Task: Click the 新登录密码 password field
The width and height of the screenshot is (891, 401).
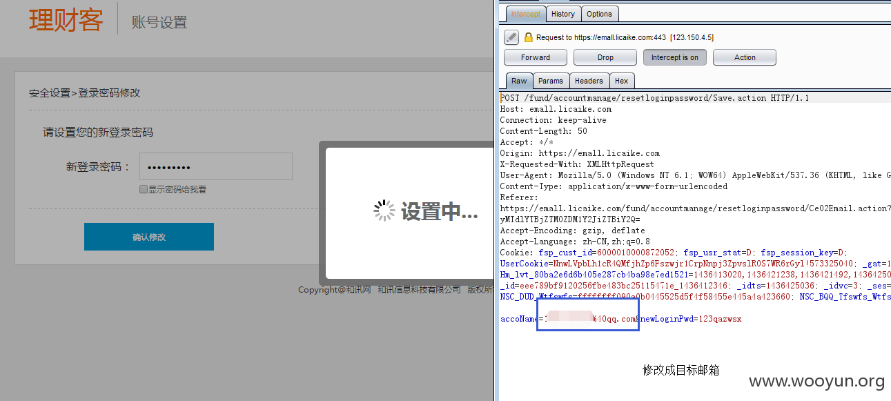Action: click(x=216, y=166)
